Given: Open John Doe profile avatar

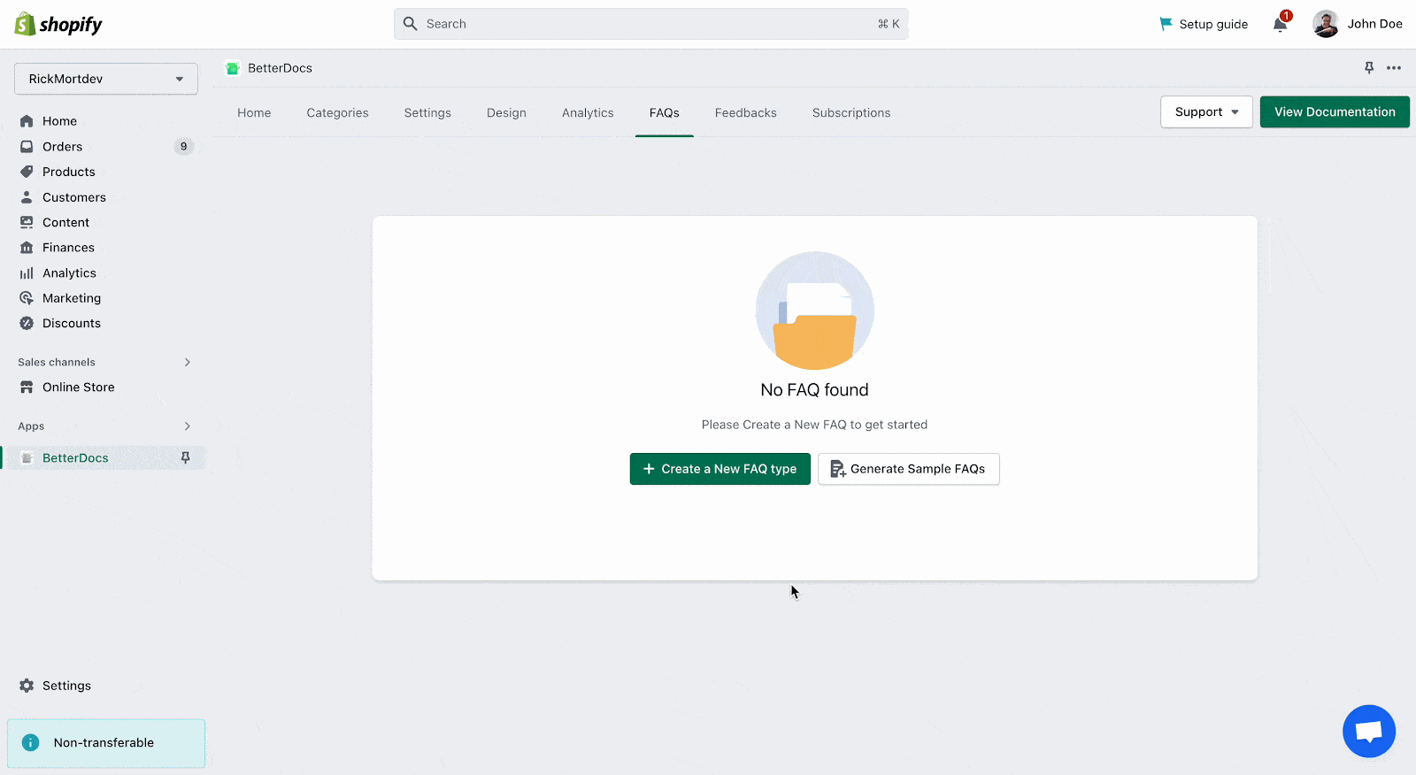Looking at the screenshot, I should [x=1325, y=24].
